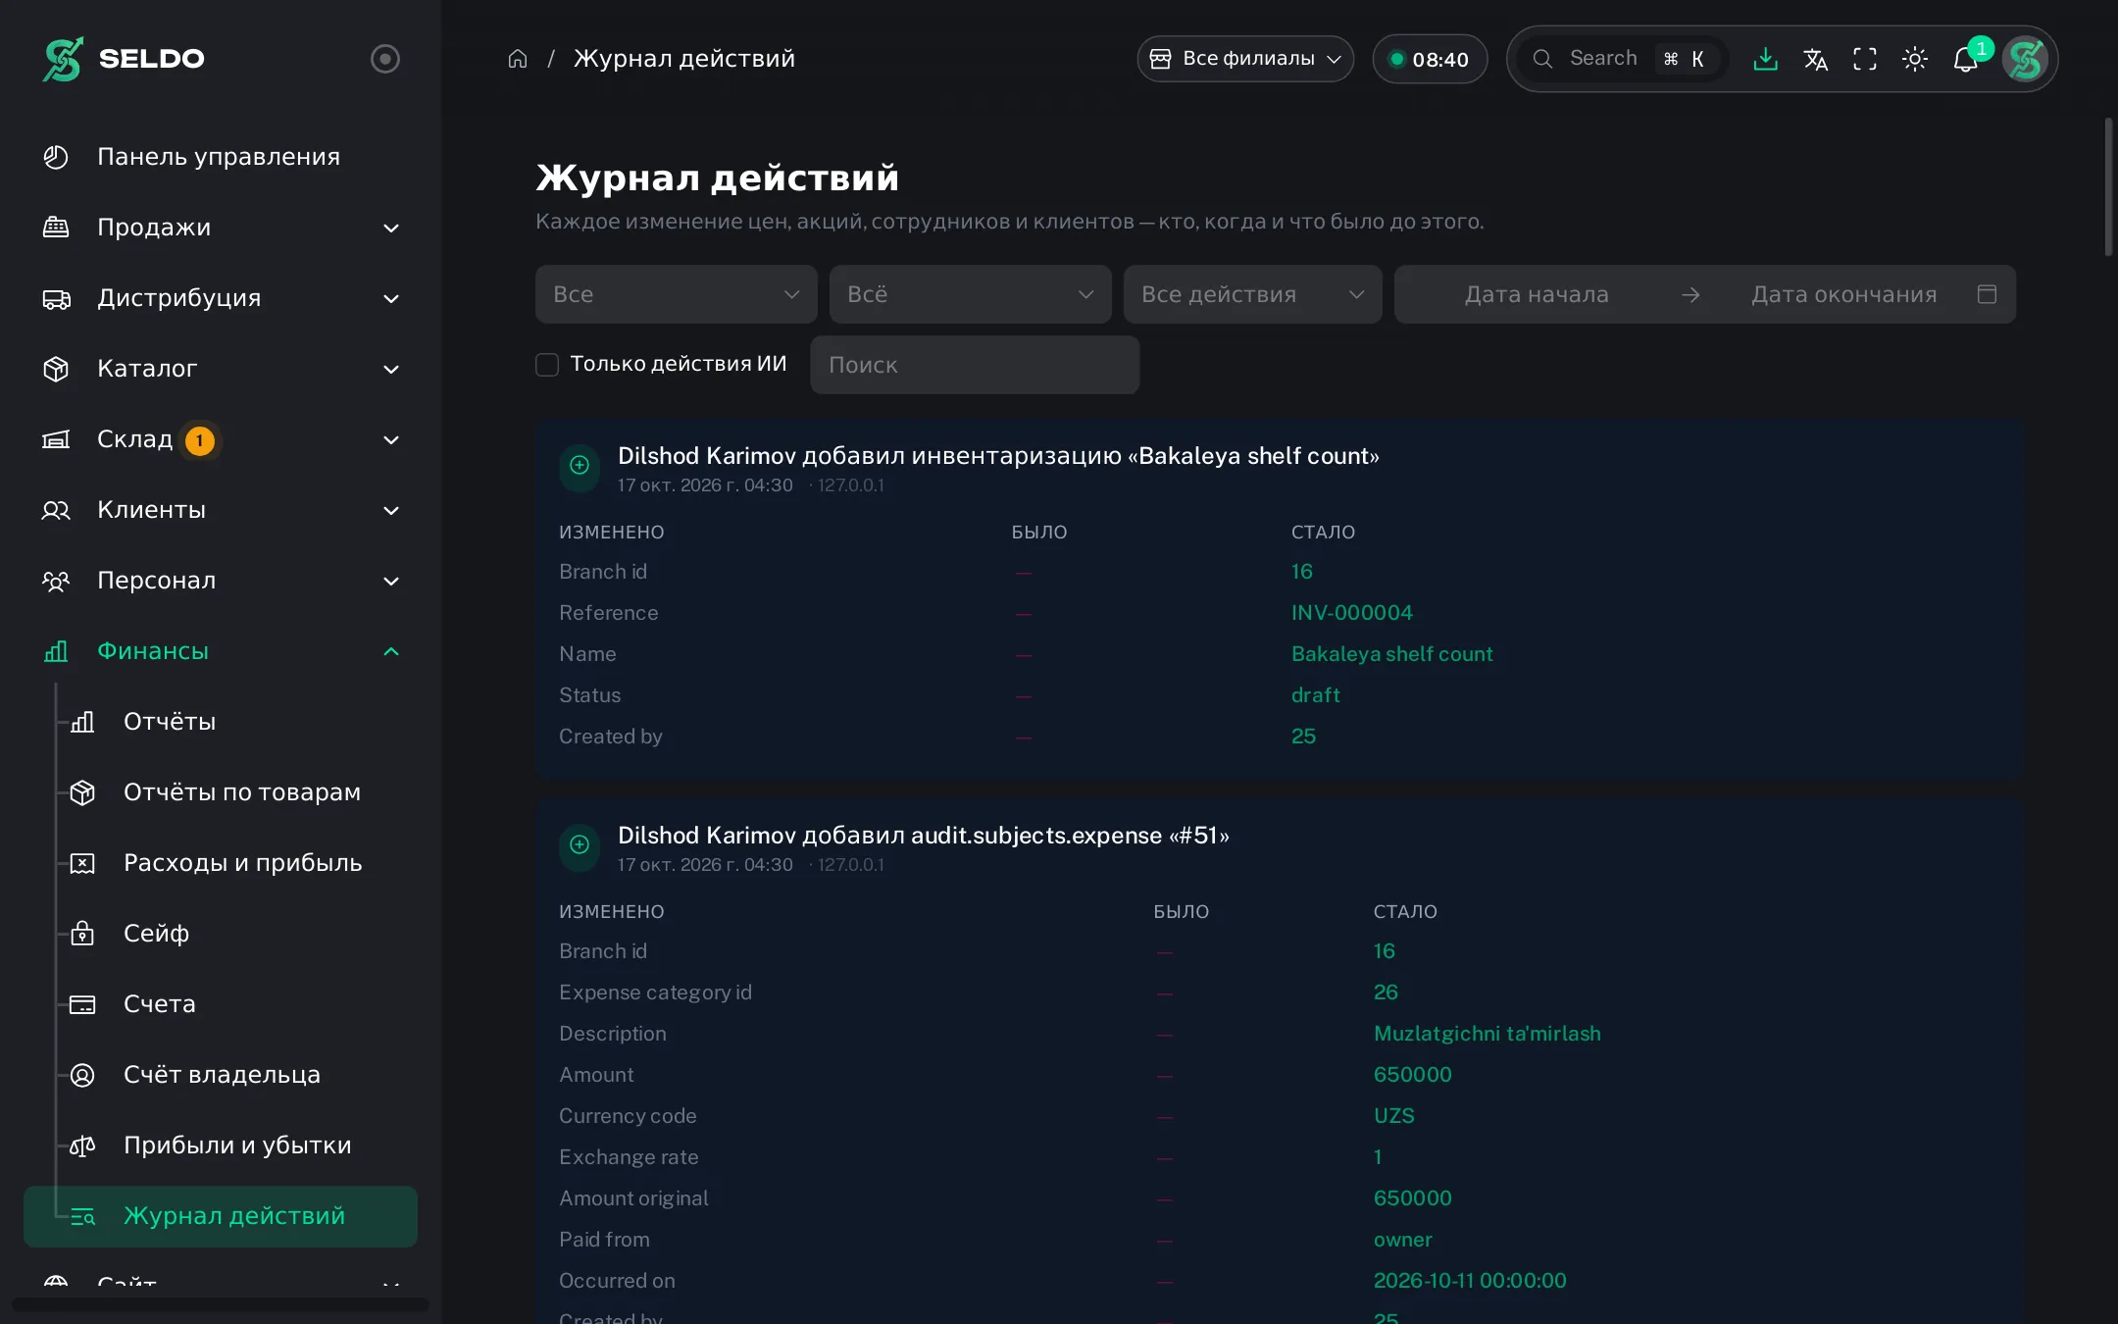Click the Дата начала field
The image size is (2118, 1324).
[1537, 294]
